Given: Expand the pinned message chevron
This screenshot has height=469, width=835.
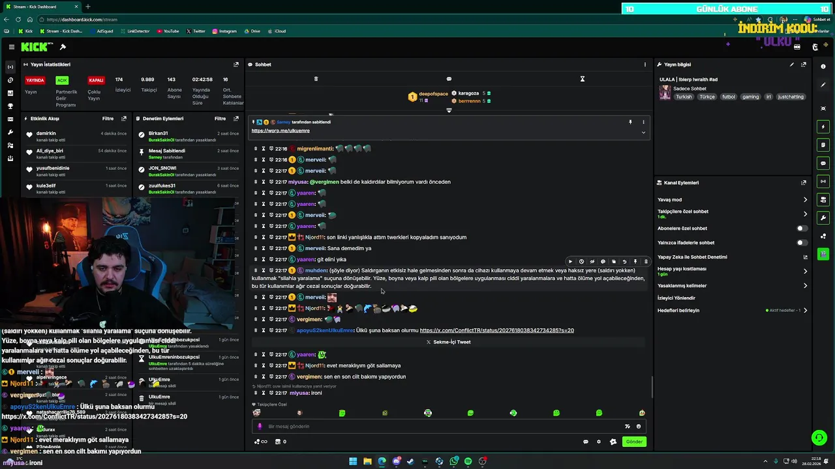Looking at the screenshot, I should click(643, 132).
